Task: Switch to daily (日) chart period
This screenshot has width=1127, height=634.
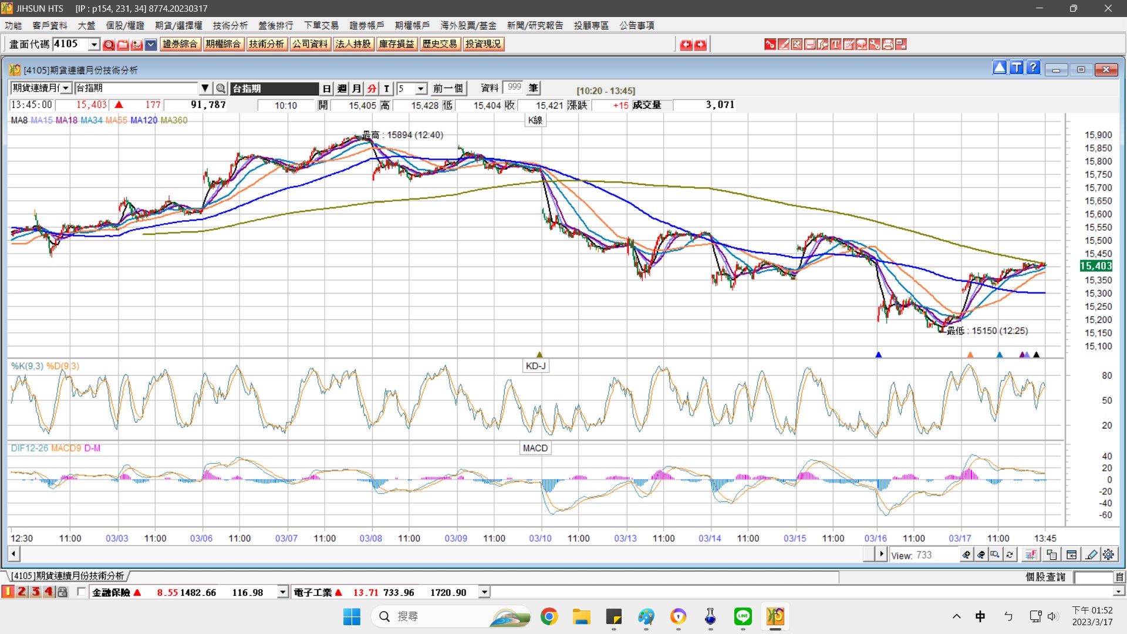Action: coord(327,89)
